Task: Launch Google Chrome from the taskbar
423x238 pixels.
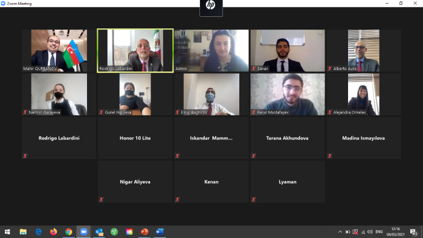Action: point(68,232)
